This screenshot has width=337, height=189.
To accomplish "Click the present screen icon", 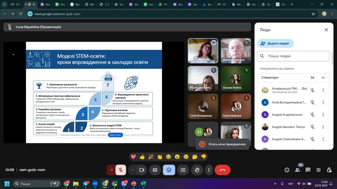I will 183,170.
